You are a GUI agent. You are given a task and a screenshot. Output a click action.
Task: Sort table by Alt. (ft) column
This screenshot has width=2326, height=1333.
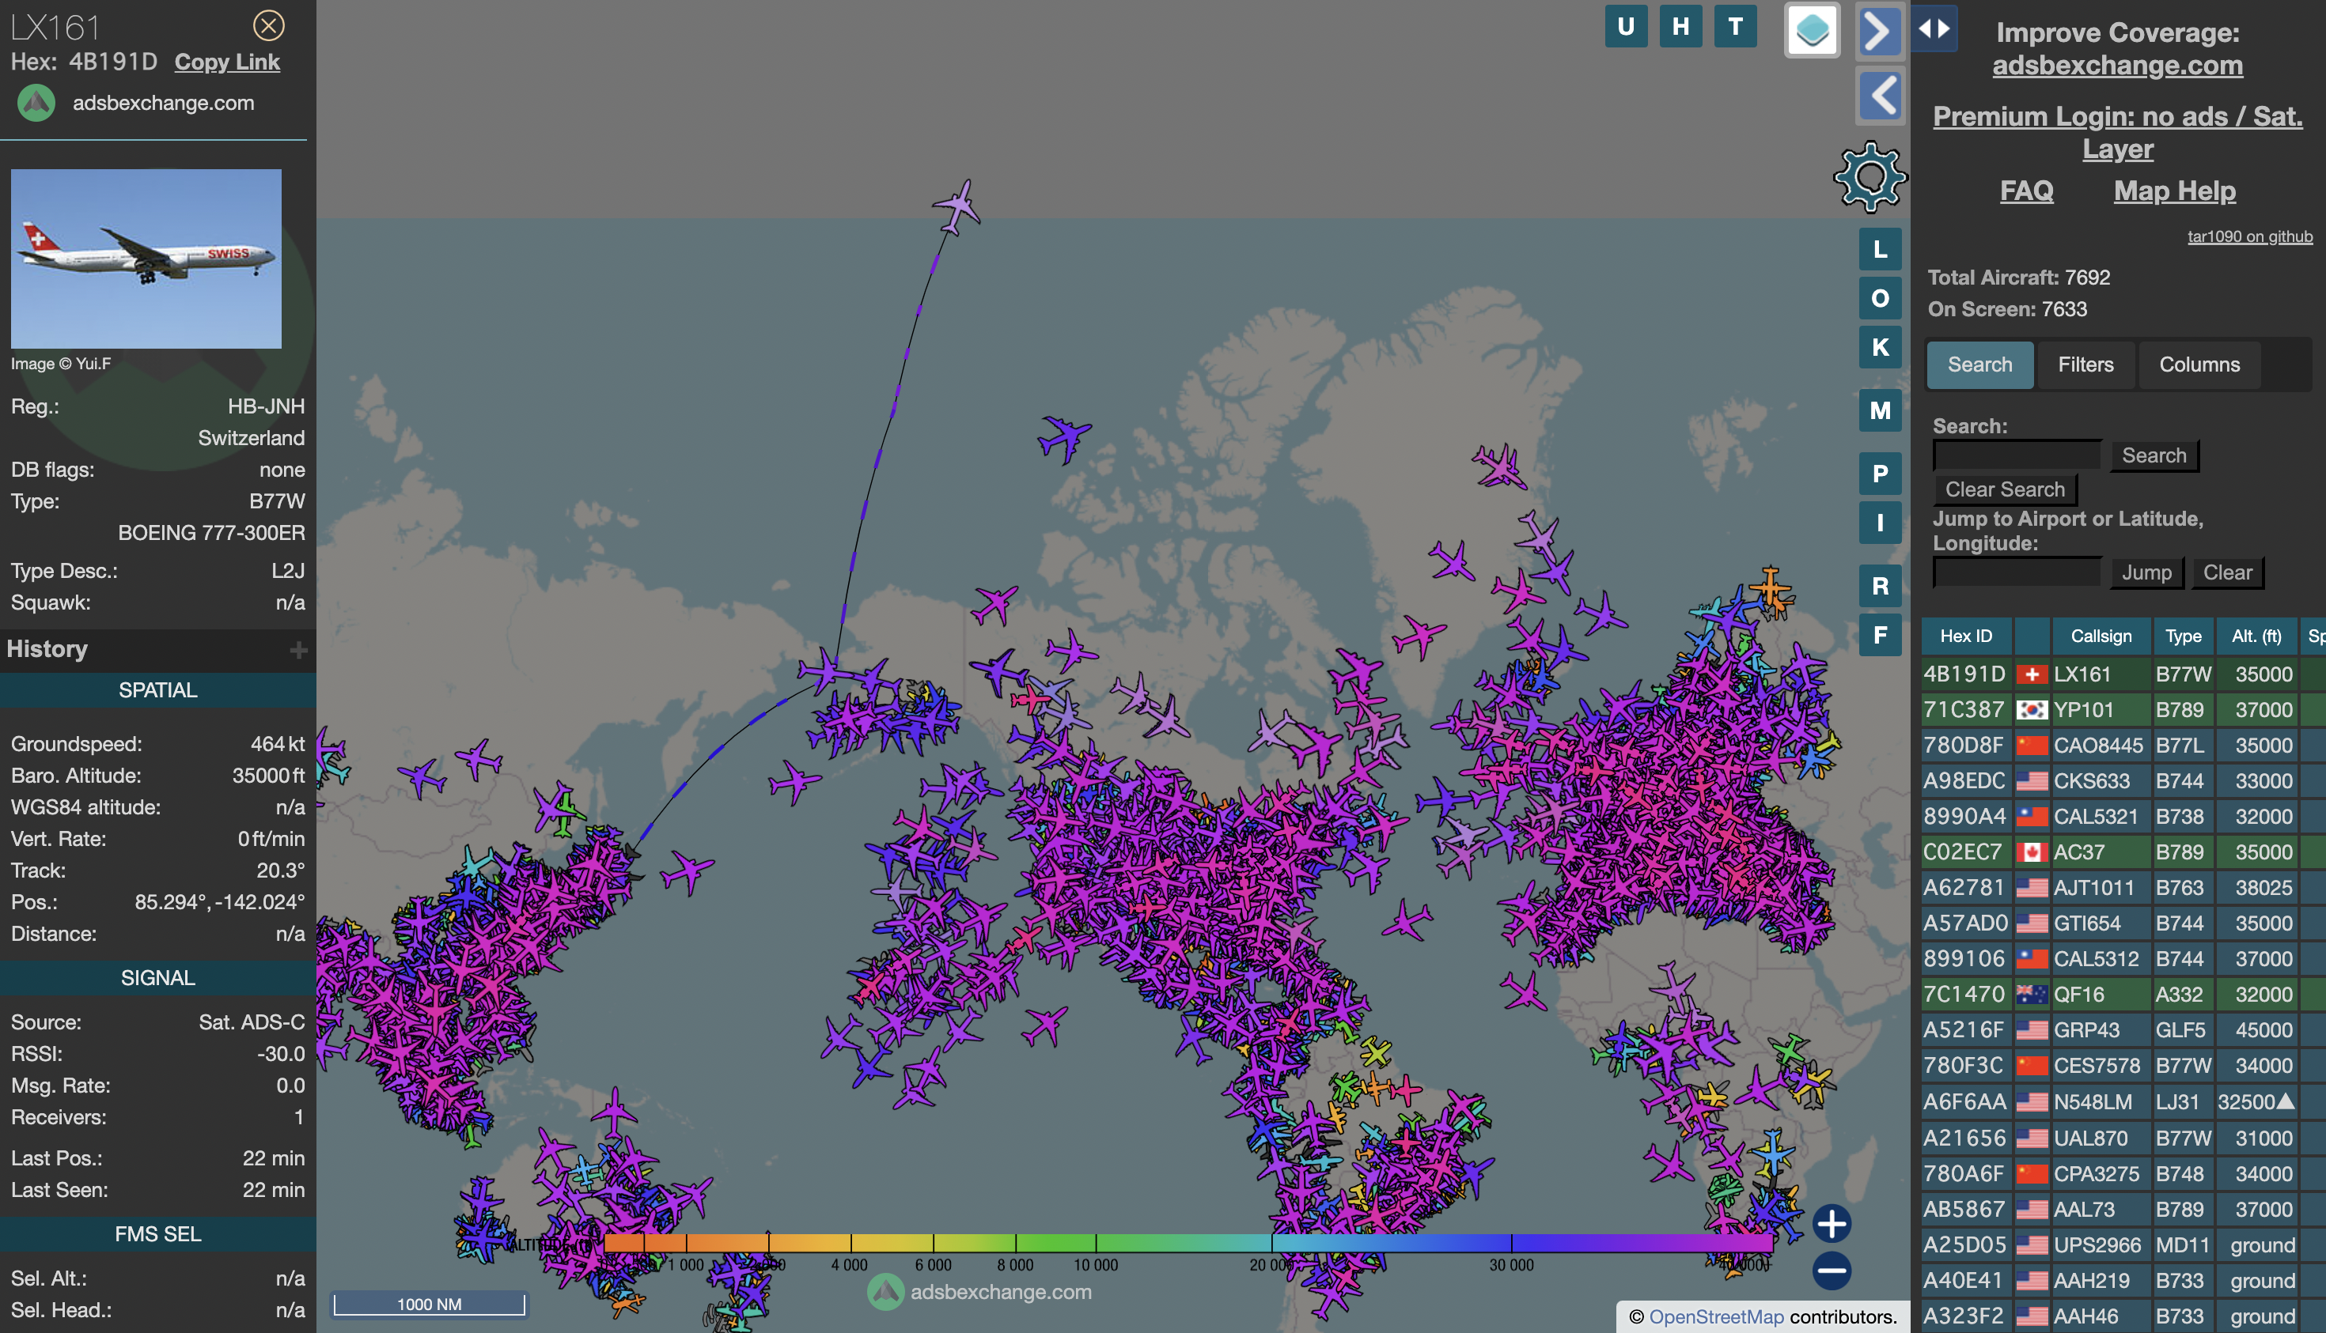point(2256,636)
